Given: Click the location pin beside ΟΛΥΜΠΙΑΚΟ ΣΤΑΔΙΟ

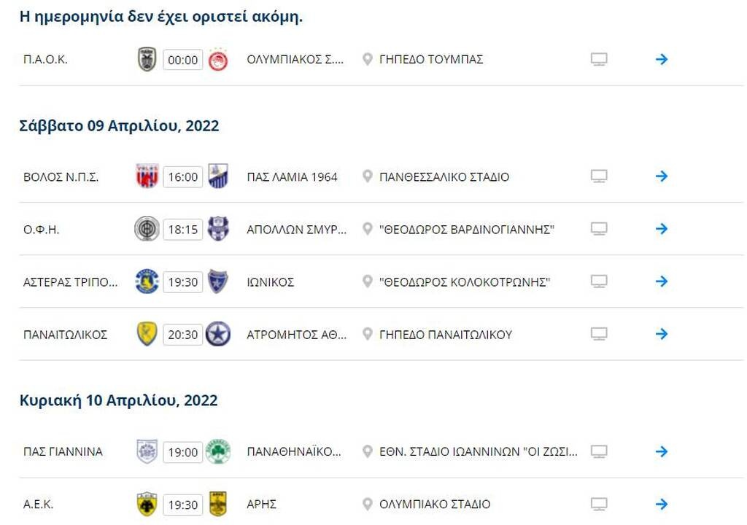Looking at the screenshot, I should coord(367,503).
